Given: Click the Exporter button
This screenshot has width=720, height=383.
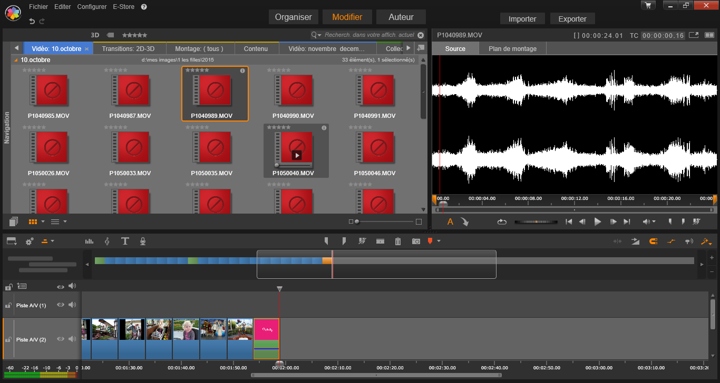Looking at the screenshot, I should coord(572,19).
